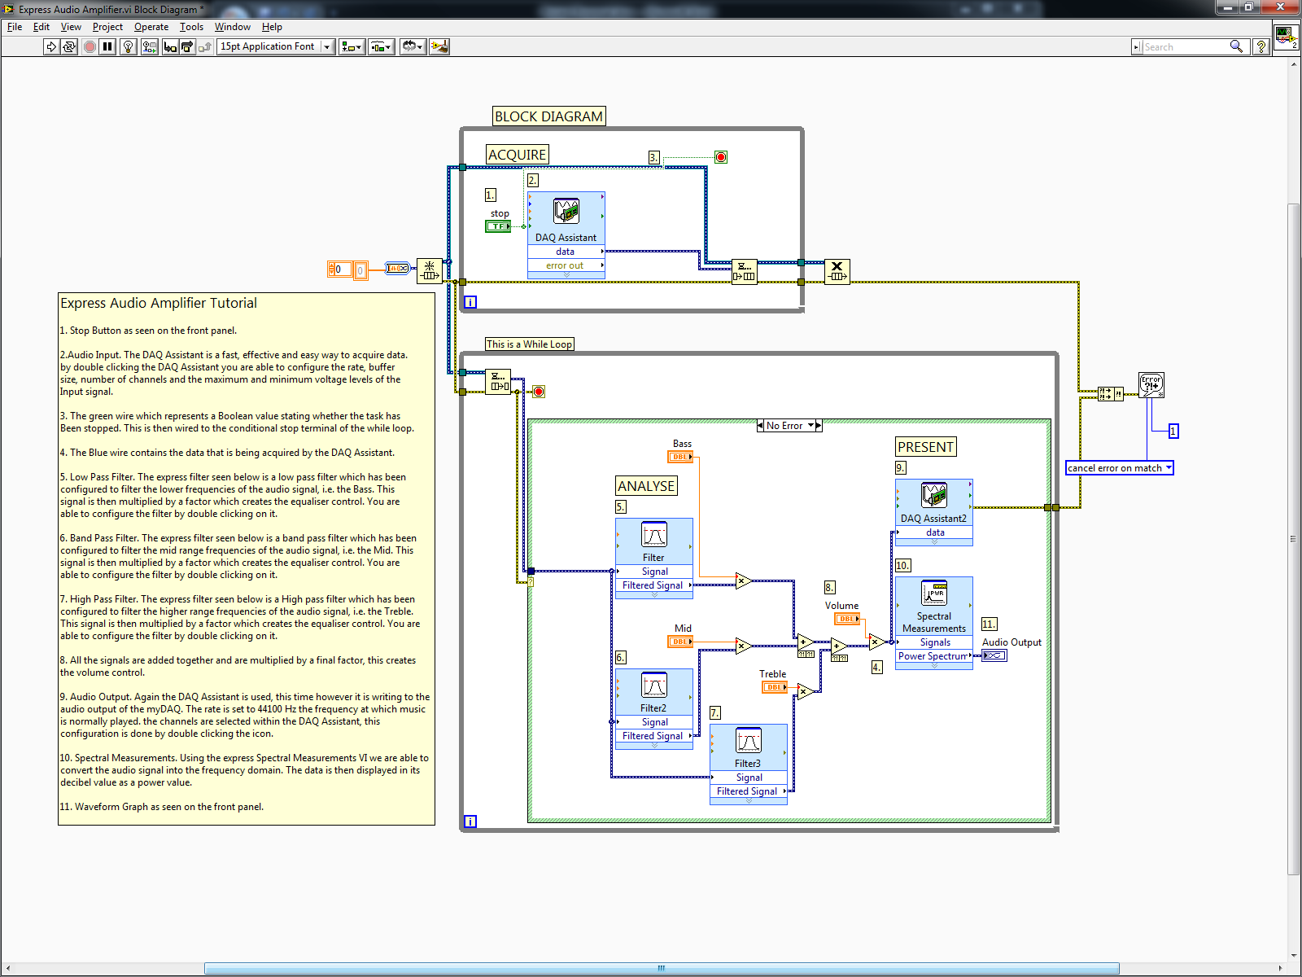Screen dimensions: 1302x977
Task: Toggle Retain Wire Values button
Action: 149,46
